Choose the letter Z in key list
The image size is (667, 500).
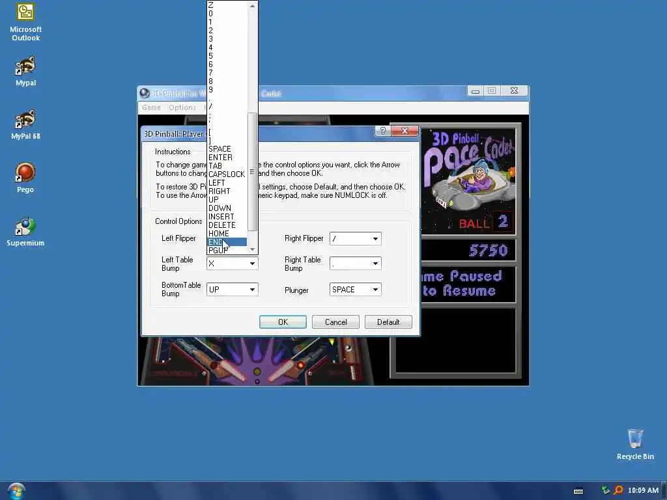(x=227, y=5)
